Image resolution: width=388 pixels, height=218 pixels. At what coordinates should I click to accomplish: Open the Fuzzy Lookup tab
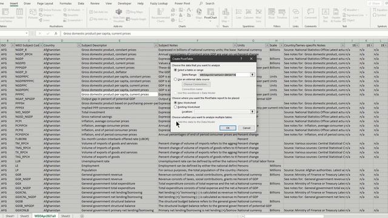(x=159, y=4)
